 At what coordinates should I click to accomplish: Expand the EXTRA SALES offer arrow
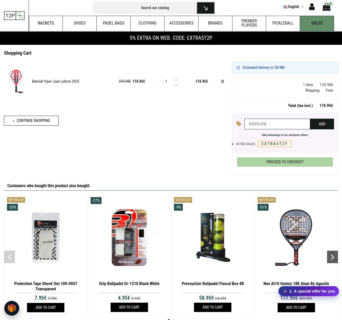coord(233,144)
